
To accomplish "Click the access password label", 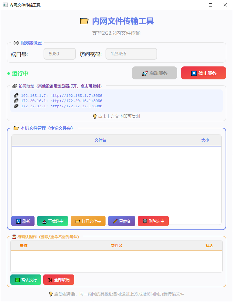I will click(91, 54).
